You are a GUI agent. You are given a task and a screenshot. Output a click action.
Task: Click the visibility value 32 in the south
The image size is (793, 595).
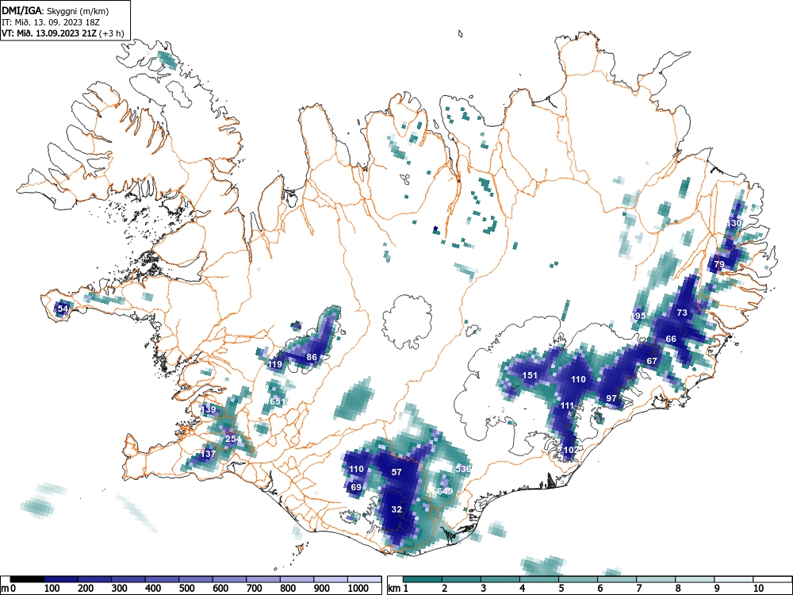[x=396, y=509]
